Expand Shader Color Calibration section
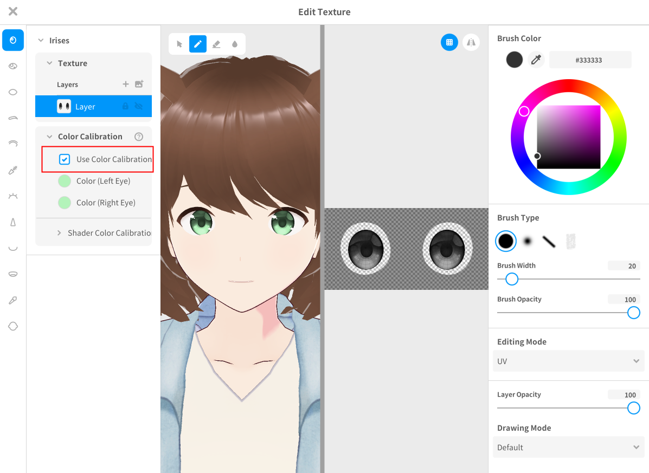The image size is (649, 473). coord(59,233)
